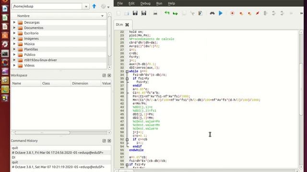This screenshot has width=307, height=172.
Task: Select the DI.m editor tab
Action: (x=123, y=24)
